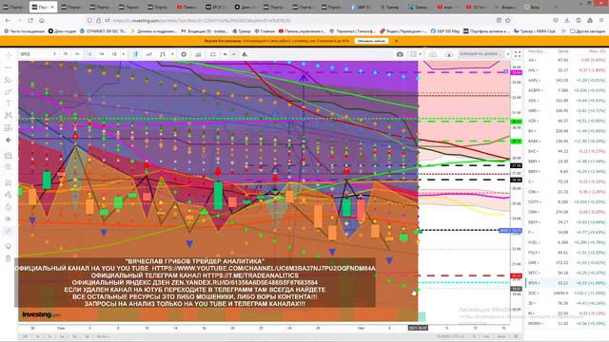Image resolution: width=609 pixels, height=342 pixels.
Task: Click the Обновить сейчас banner button
Action: (371, 41)
